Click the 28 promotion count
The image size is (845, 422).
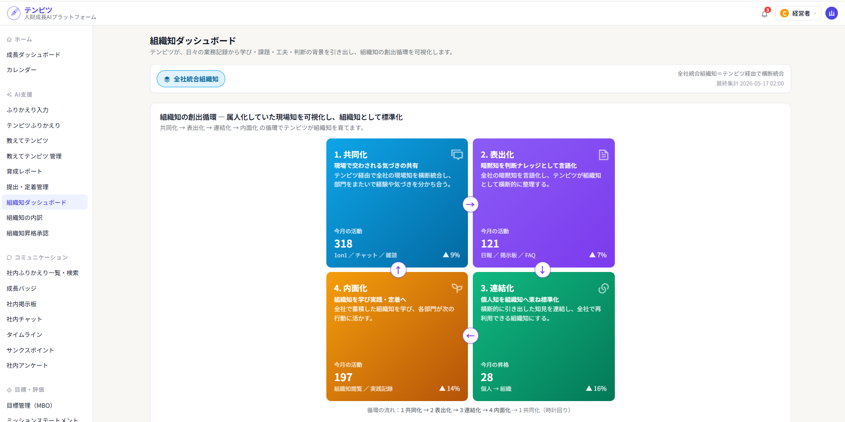[x=487, y=377]
